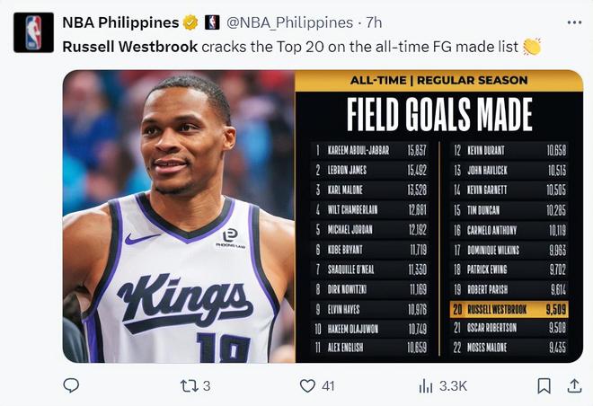Image resolution: width=593 pixels, height=406 pixels.
Task: Click the bold Russell Westbrook tweet text
Action: pyautogui.click(x=129, y=47)
